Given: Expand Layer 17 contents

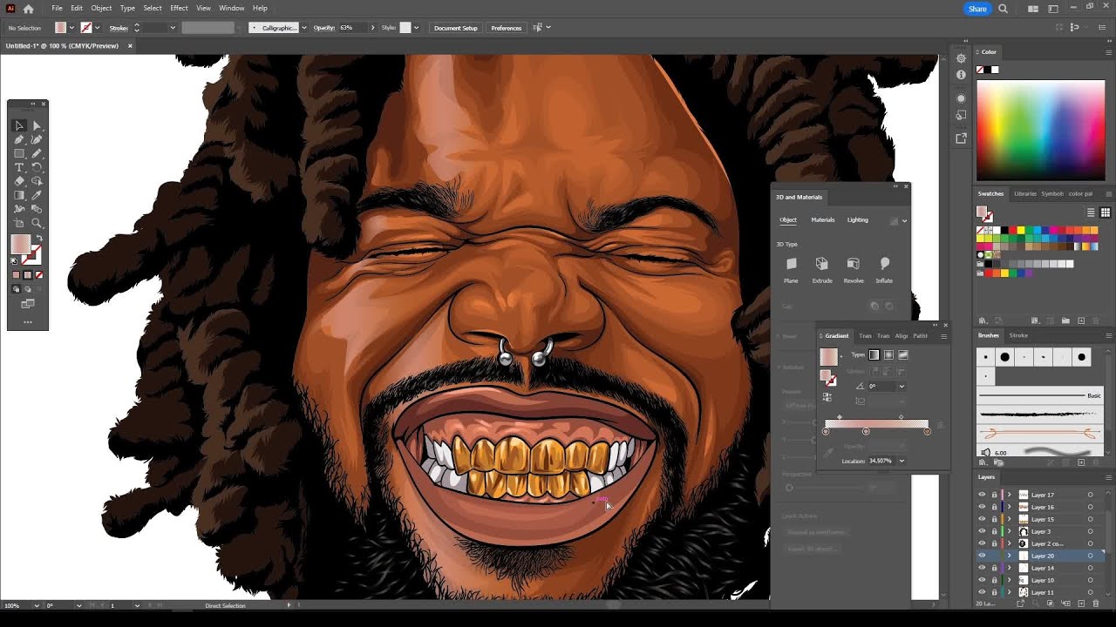Looking at the screenshot, I should tap(1010, 495).
